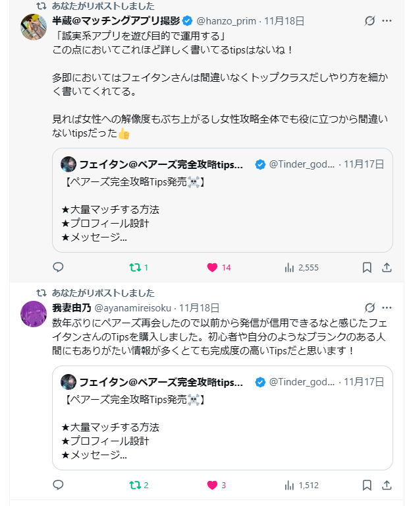Unlike 我妻由乃's post with 3 likes

point(213,485)
